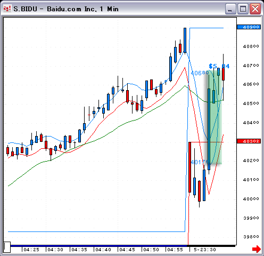Viewport: 264px width, 256px height.
Task: Close the S.BIDU chart window
Action: tap(255, 9)
